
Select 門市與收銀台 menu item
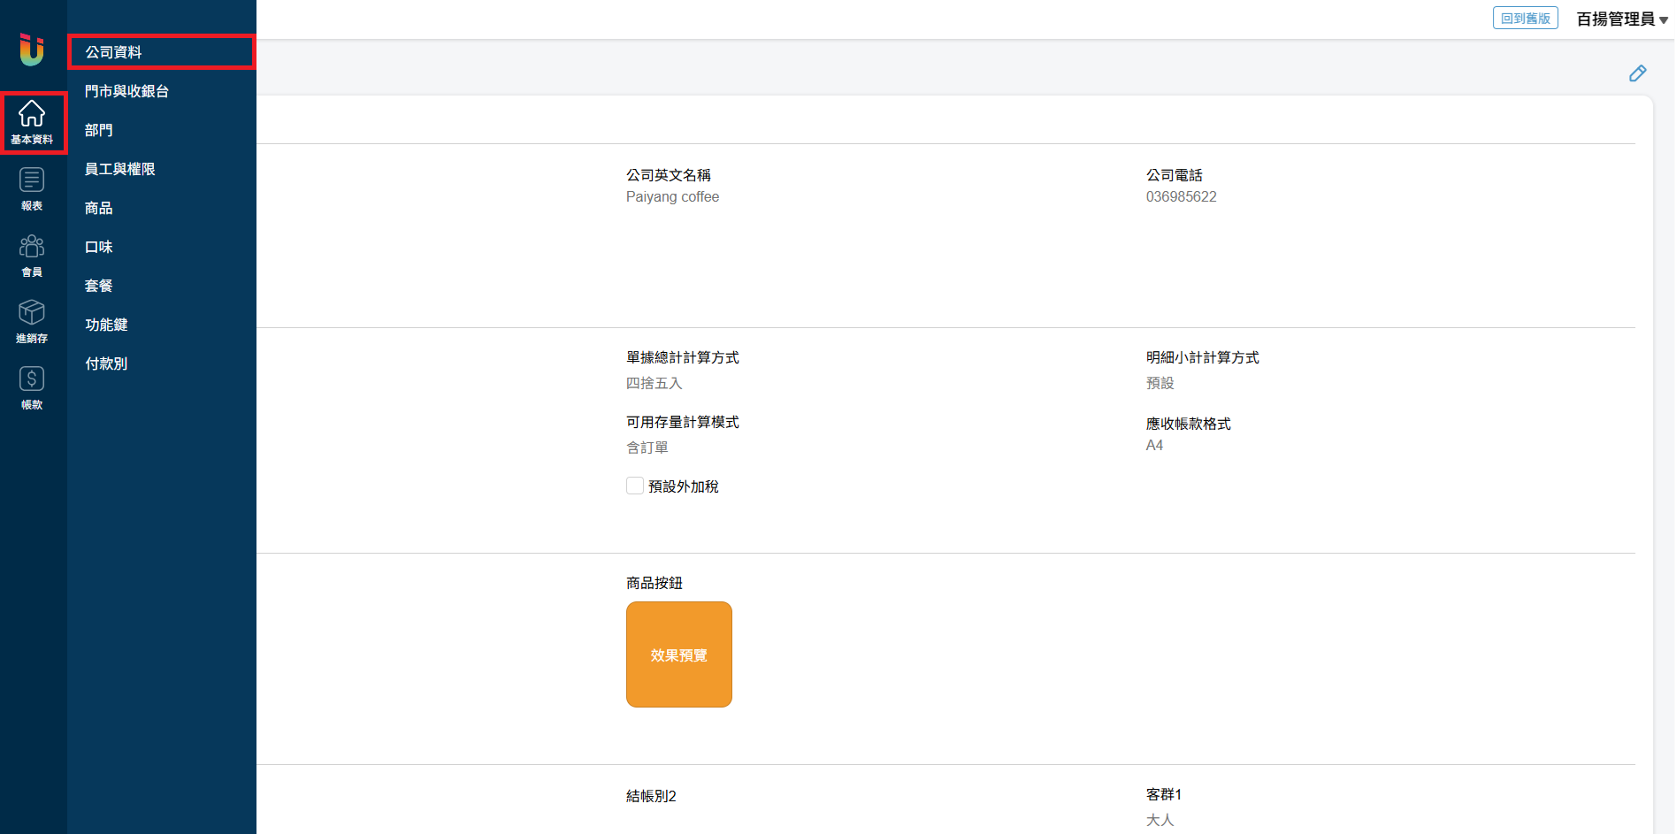[126, 91]
